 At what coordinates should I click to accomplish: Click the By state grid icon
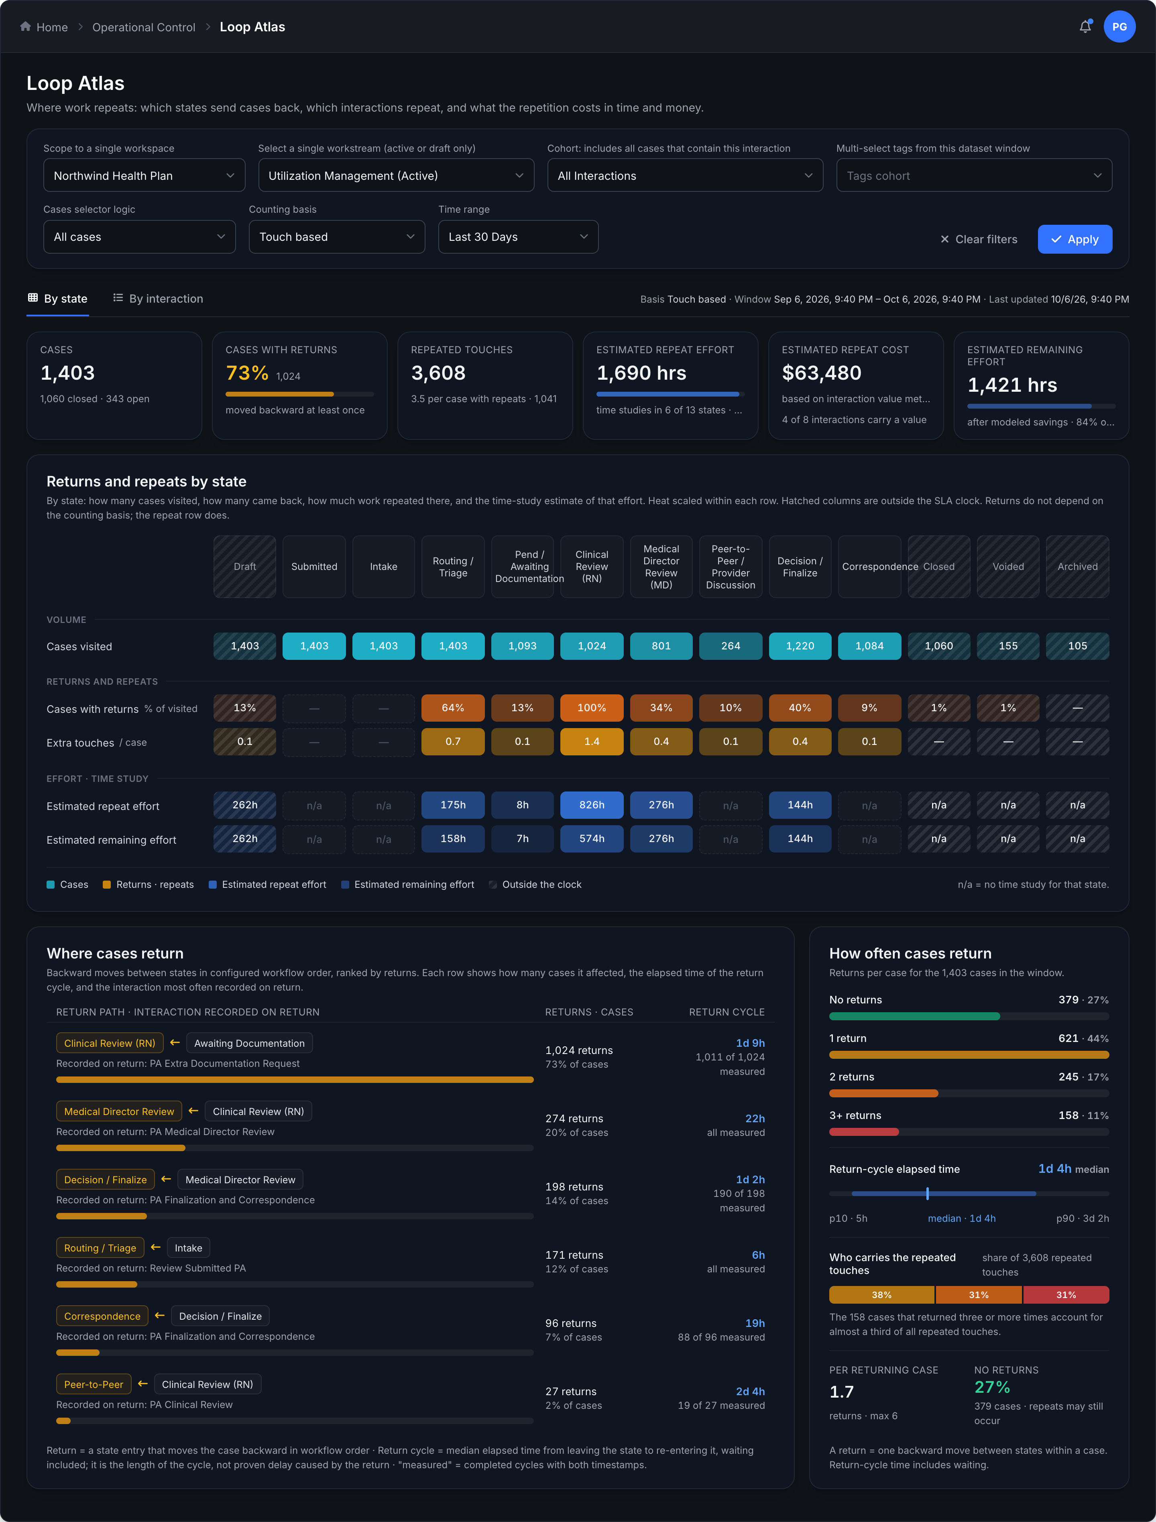(33, 298)
